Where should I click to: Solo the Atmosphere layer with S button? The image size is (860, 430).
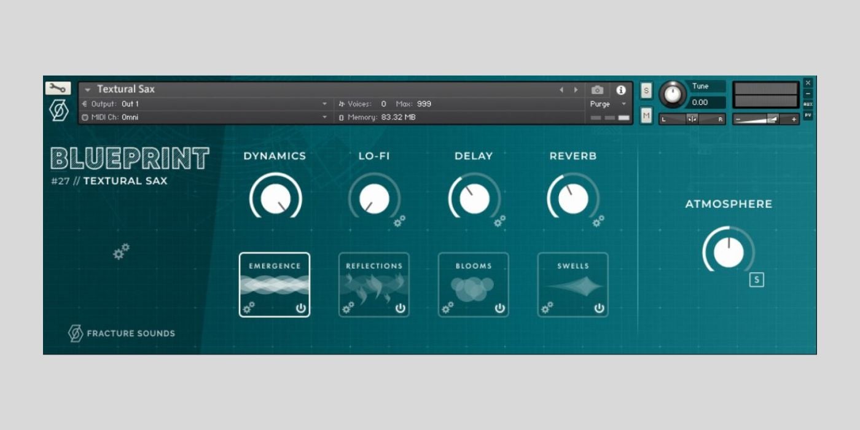click(x=757, y=280)
